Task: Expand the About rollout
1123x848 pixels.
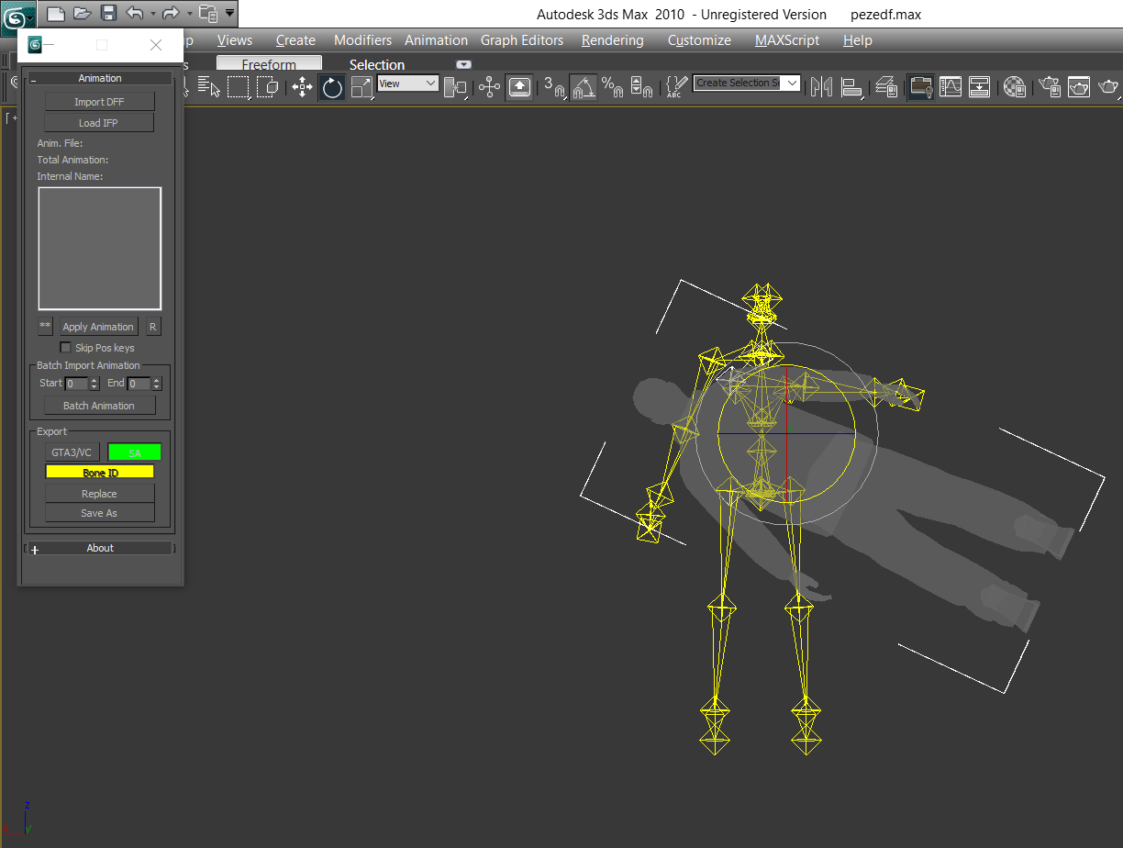Action: [99, 548]
